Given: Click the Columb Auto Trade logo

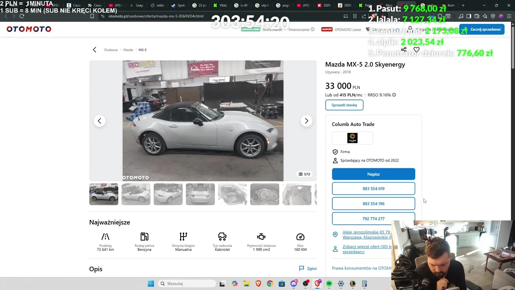Looking at the screenshot, I should click(352, 138).
